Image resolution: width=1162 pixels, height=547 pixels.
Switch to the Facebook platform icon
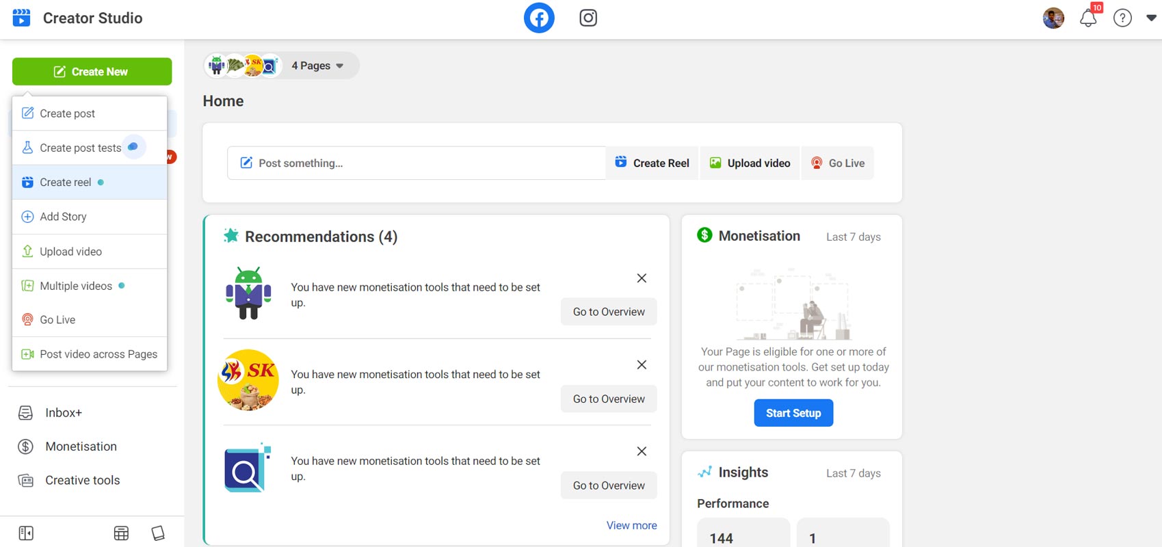coord(539,18)
